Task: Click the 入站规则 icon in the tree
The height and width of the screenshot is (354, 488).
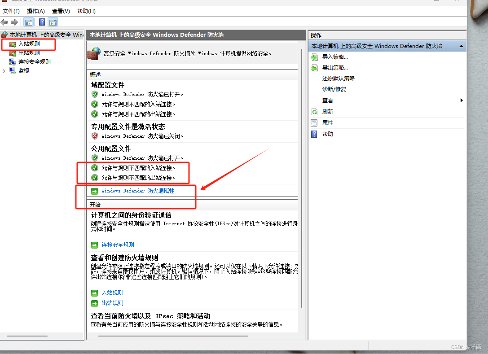Action: click(13, 44)
